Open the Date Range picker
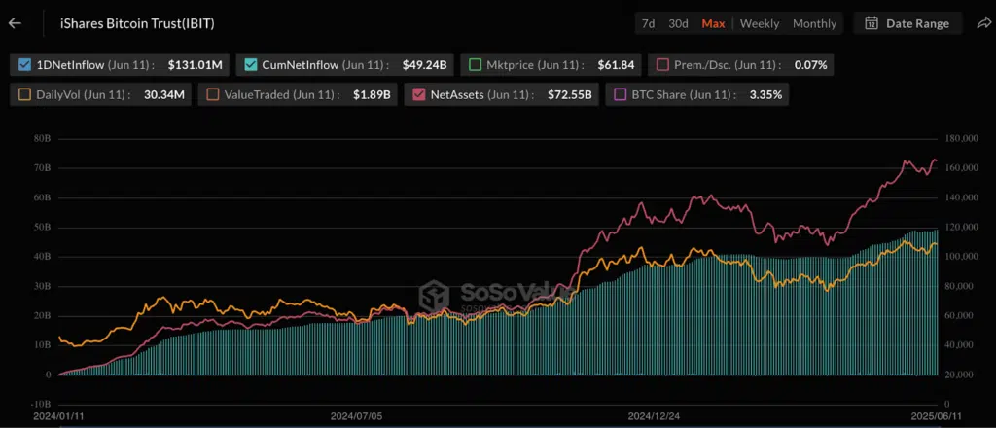 [x=907, y=23]
